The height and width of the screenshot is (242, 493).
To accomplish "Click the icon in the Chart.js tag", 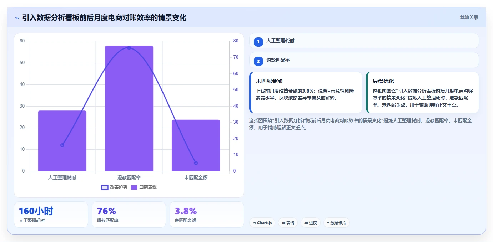I will click(254, 223).
